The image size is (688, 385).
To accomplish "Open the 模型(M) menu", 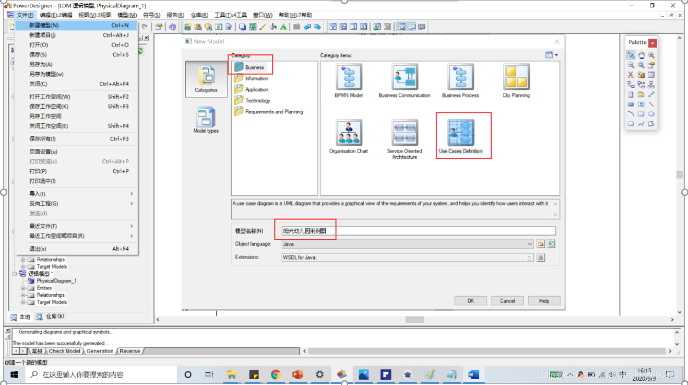I will click(127, 15).
